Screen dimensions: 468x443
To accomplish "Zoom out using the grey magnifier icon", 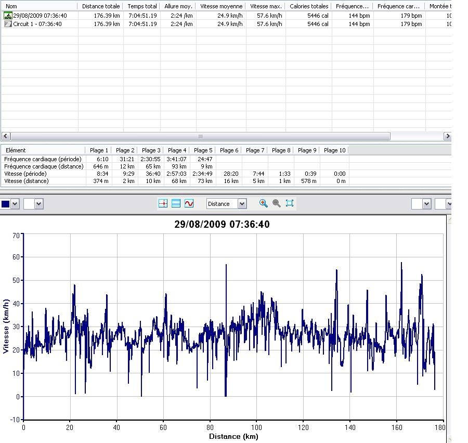I will coord(277,203).
